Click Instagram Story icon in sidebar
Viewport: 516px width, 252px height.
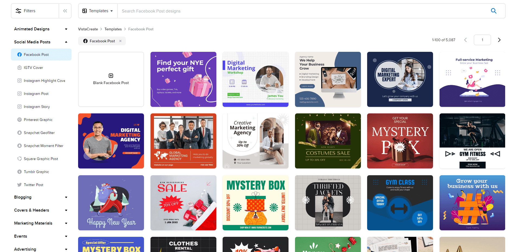point(20,107)
